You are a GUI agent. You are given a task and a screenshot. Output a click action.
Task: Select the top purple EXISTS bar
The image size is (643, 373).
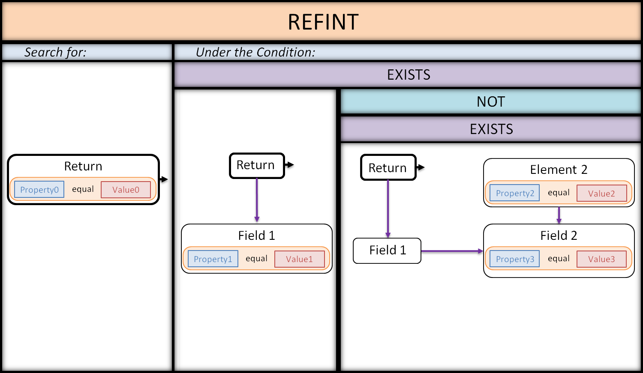(407, 75)
